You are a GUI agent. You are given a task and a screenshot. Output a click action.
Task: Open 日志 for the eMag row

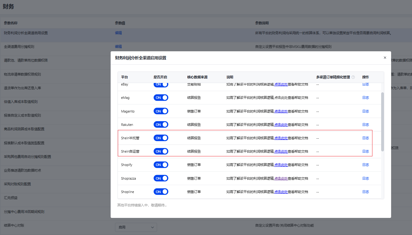click(365, 98)
